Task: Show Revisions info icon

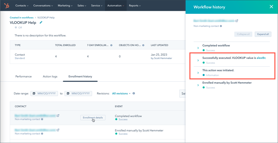Action: (x=134, y=93)
